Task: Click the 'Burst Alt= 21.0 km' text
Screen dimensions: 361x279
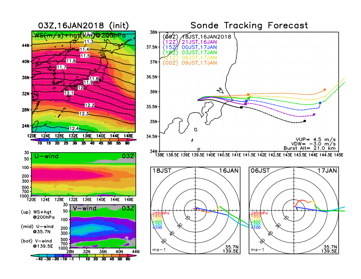Action: [x=309, y=148]
